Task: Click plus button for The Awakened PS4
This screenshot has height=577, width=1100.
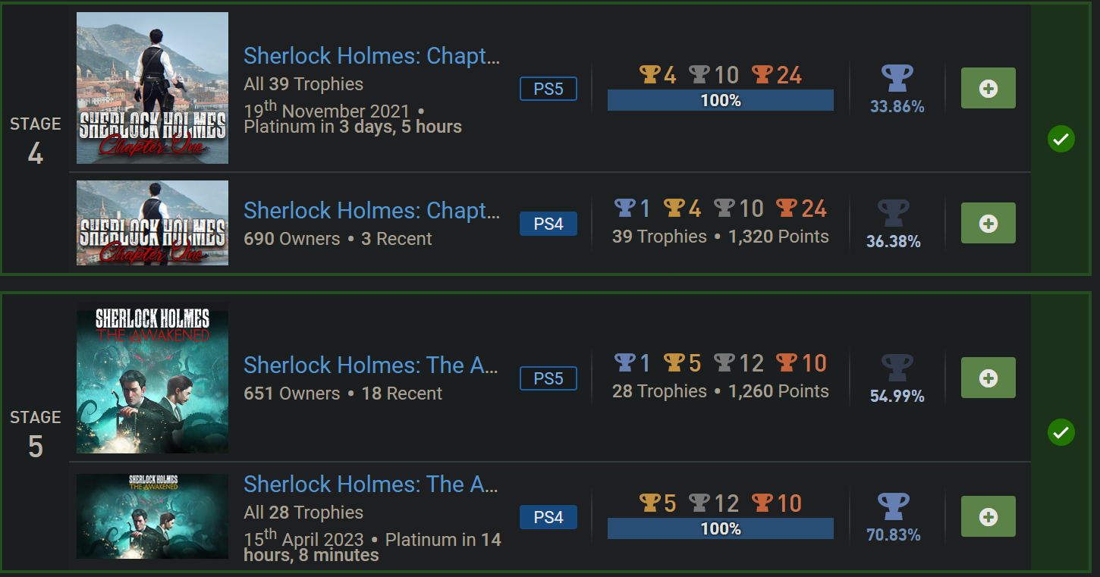Action: click(x=988, y=516)
